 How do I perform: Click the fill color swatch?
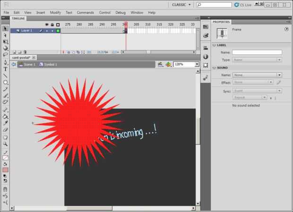pyautogui.click(x=5, y=169)
